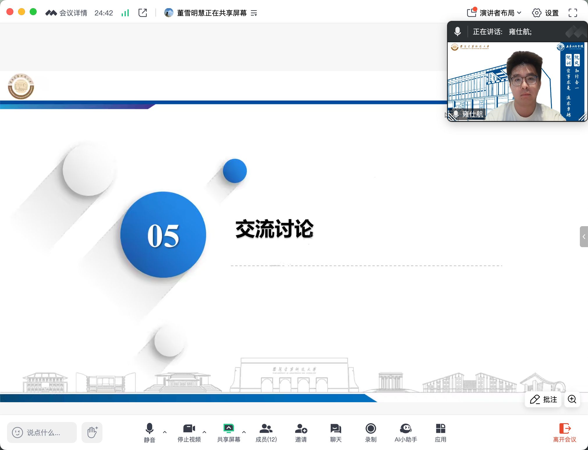Viewport: 588px width, 450px height.
Task: Expand the video options arrow
Action: click(204, 432)
